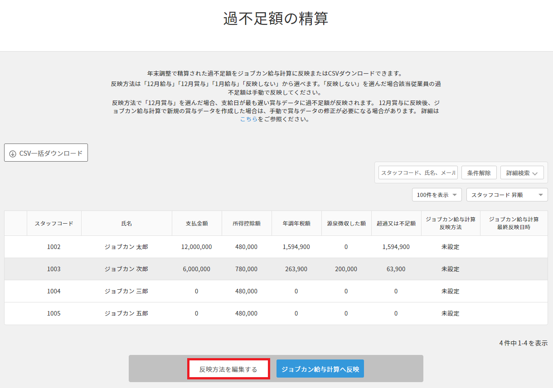Expand the 詳細検索 panel
The image size is (553, 388).
pos(522,173)
